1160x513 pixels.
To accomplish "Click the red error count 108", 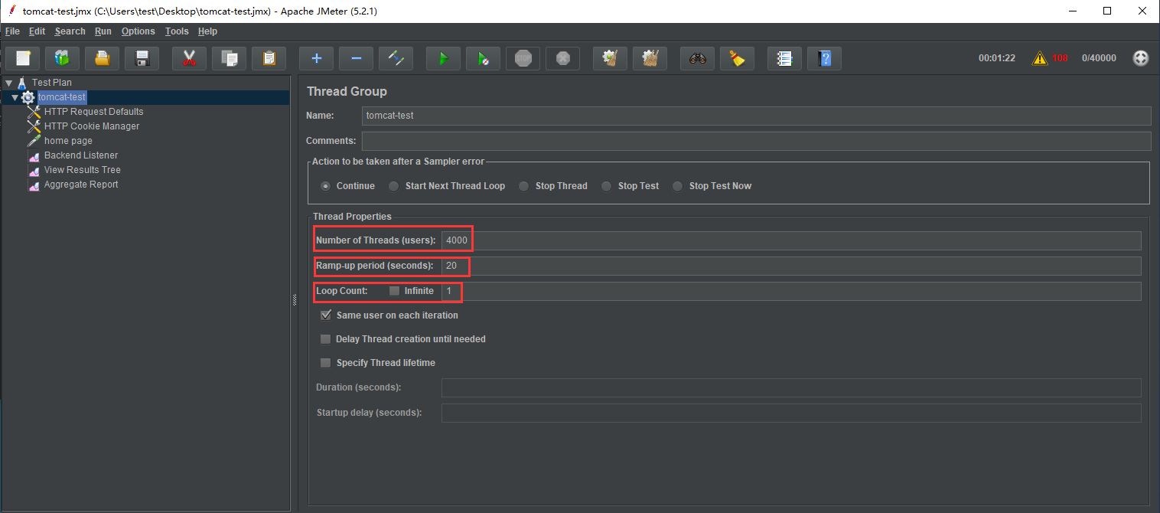I will [1060, 58].
